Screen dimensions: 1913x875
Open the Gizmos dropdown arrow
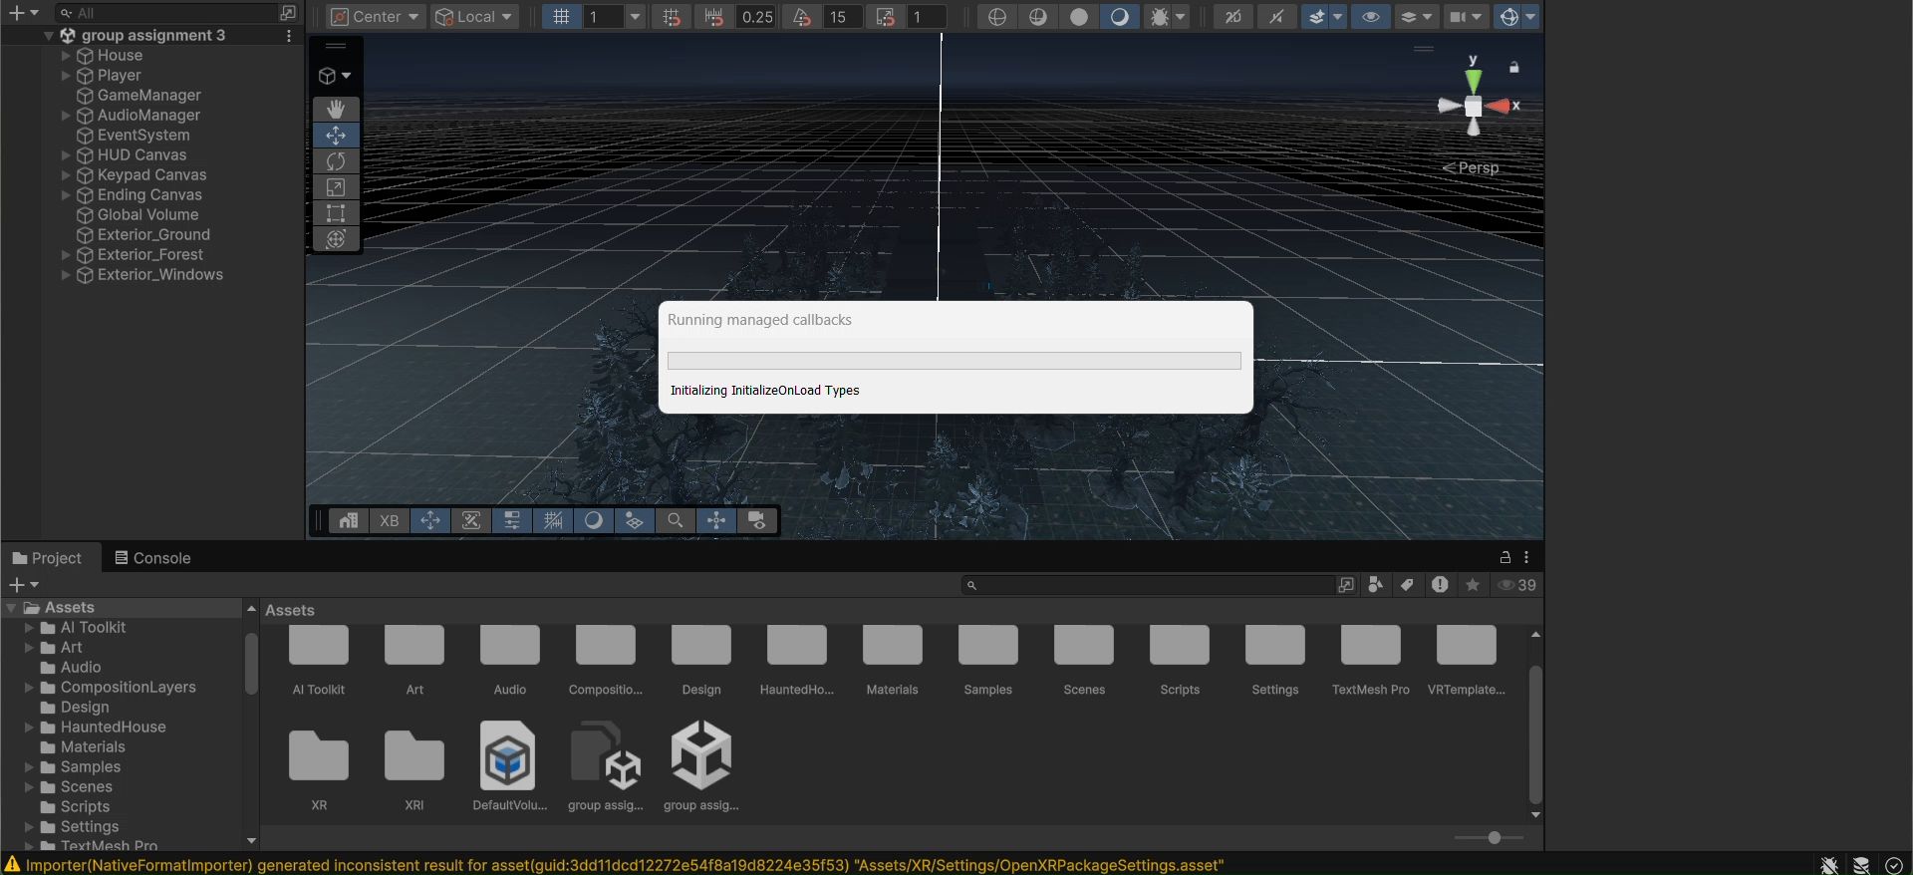tap(1530, 17)
